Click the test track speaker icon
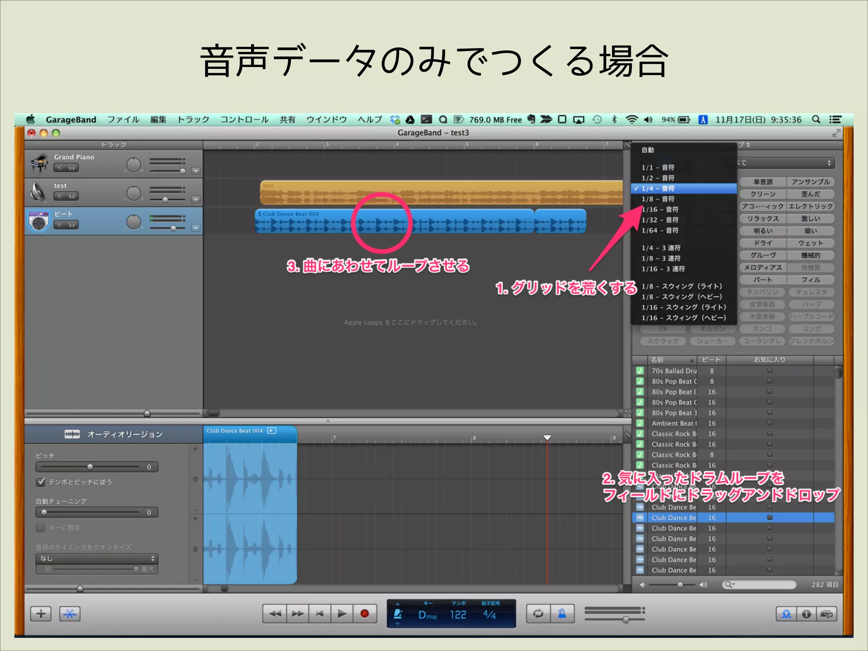 (39, 192)
